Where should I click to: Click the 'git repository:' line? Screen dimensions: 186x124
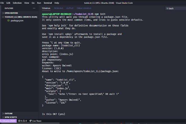coord(52,60)
